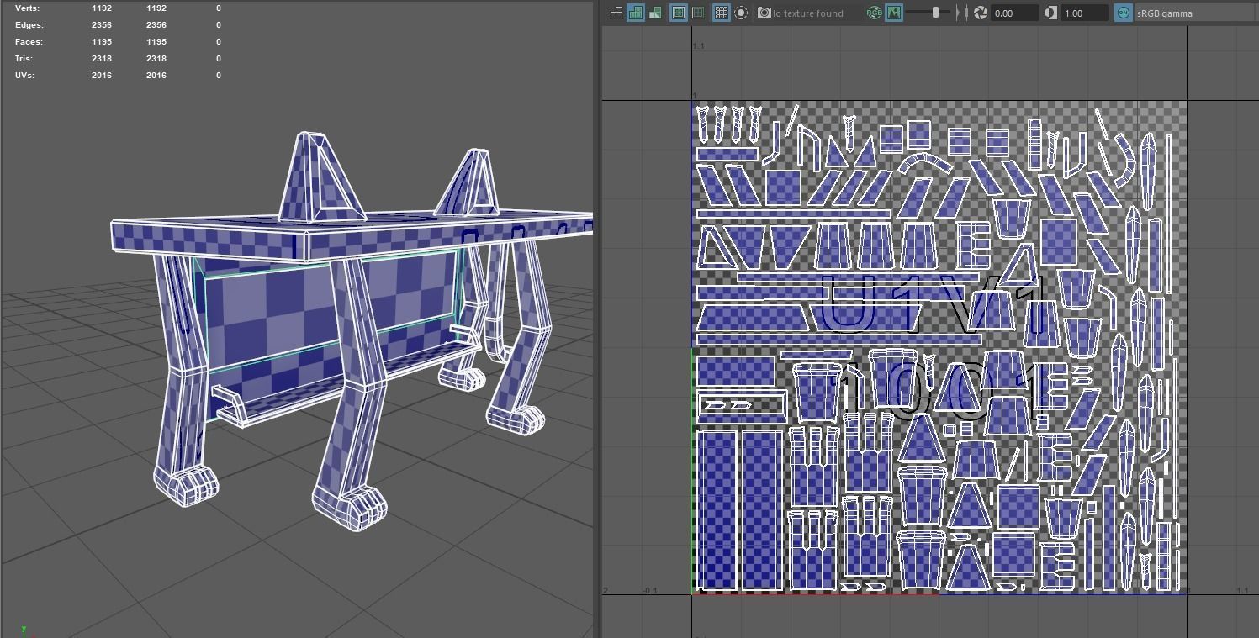
Task: Toggle shaded UV shells display
Action: pyautogui.click(x=636, y=13)
